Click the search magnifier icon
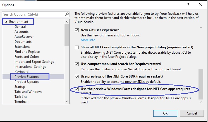The height and width of the screenshot is (122, 208). (x=67, y=14)
